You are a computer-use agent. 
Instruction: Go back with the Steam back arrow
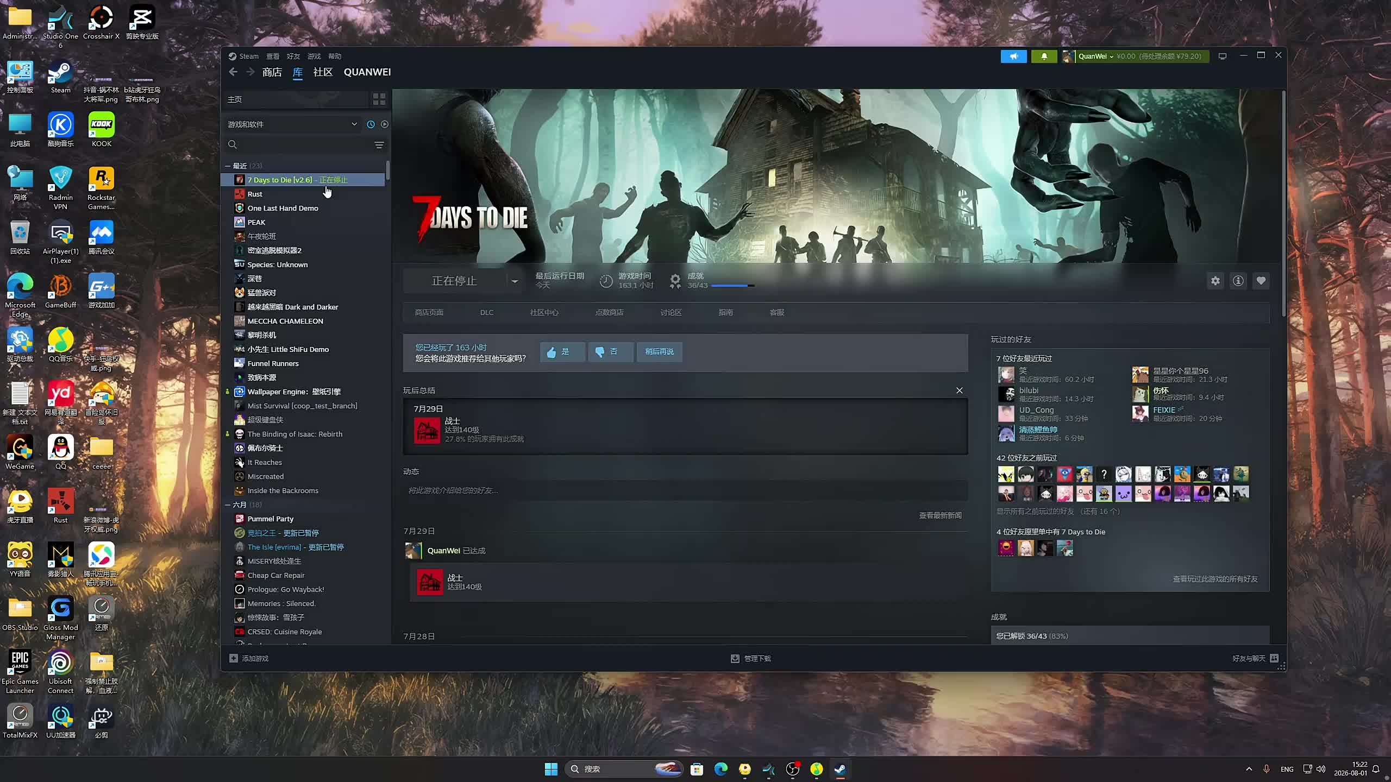[233, 72]
